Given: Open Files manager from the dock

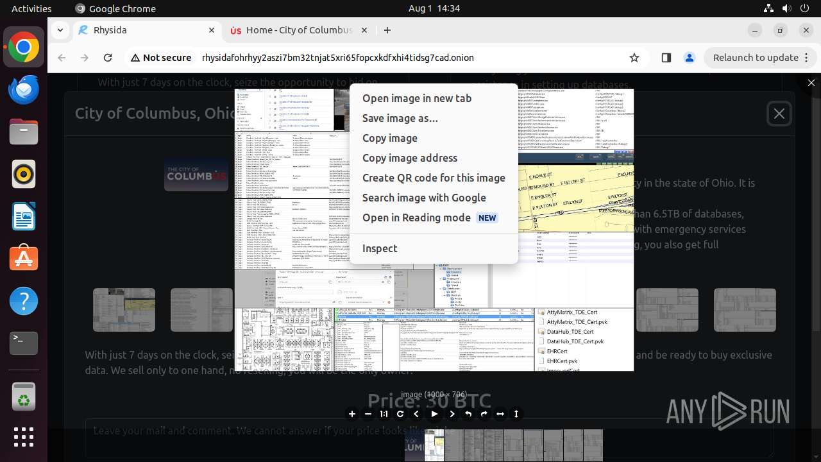Looking at the screenshot, I should (24, 132).
